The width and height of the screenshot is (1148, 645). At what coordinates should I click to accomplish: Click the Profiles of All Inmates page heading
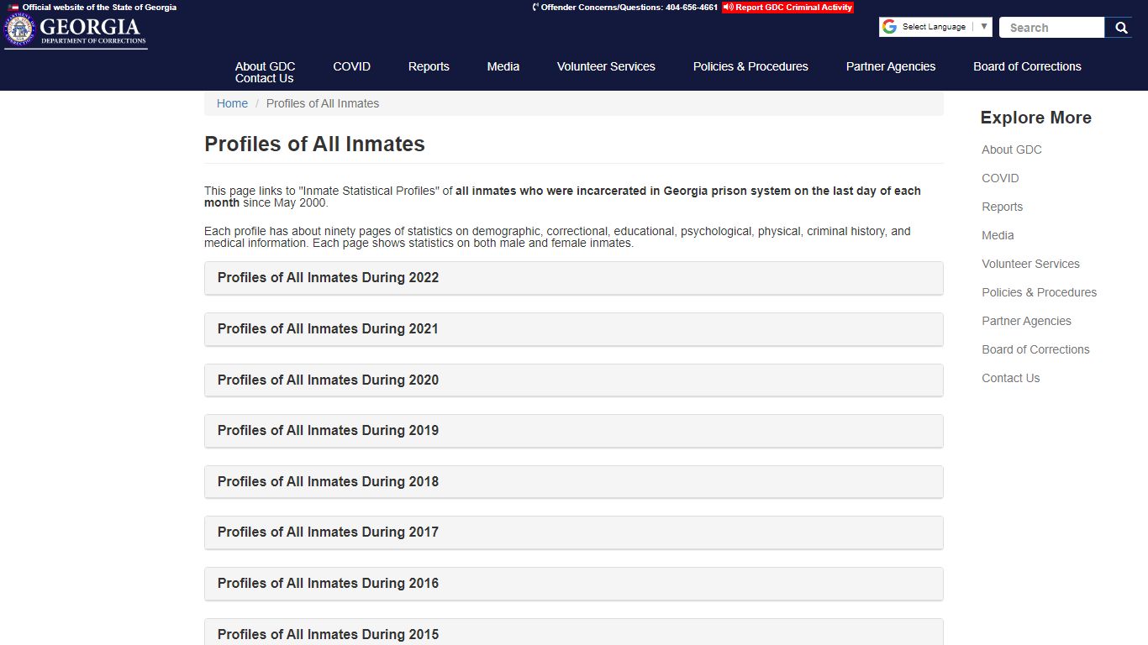click(x=314, y=144)
